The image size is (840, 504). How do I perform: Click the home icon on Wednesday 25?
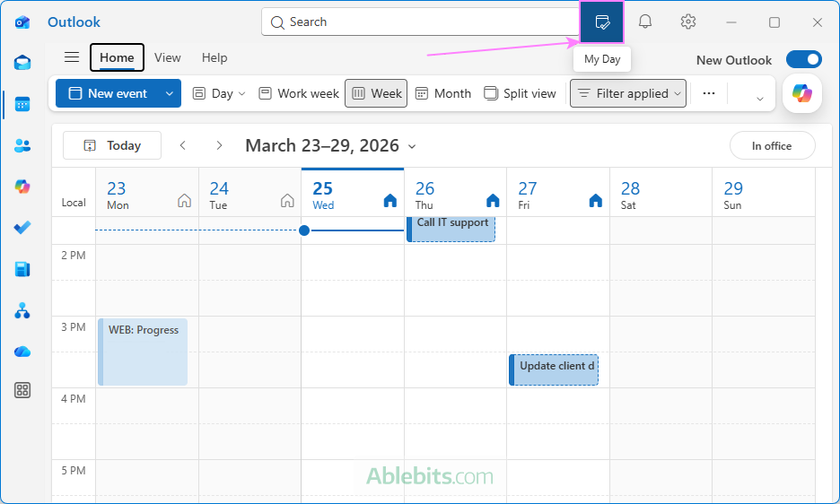pos(390,200)
